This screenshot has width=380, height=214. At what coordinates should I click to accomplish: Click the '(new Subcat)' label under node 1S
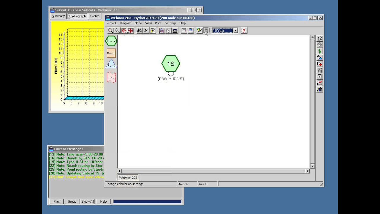tap(171, 78)
